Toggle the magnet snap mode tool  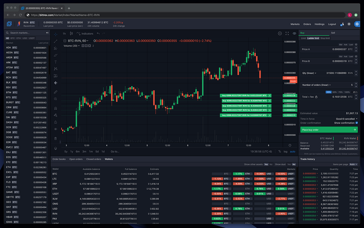[56, 108]
